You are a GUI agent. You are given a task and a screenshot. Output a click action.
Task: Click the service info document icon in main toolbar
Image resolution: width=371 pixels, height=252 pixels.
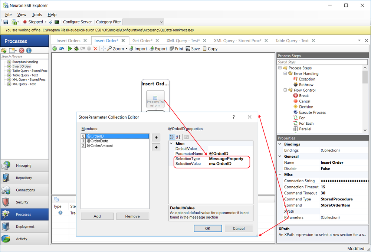[50, 22]
